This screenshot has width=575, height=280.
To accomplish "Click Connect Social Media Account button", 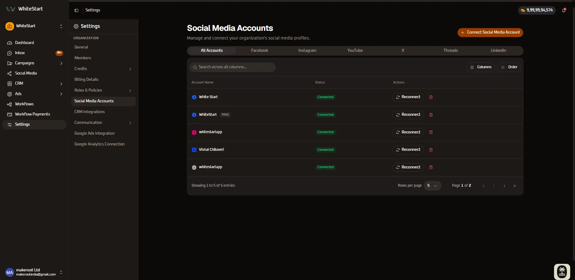I will 490,32.
